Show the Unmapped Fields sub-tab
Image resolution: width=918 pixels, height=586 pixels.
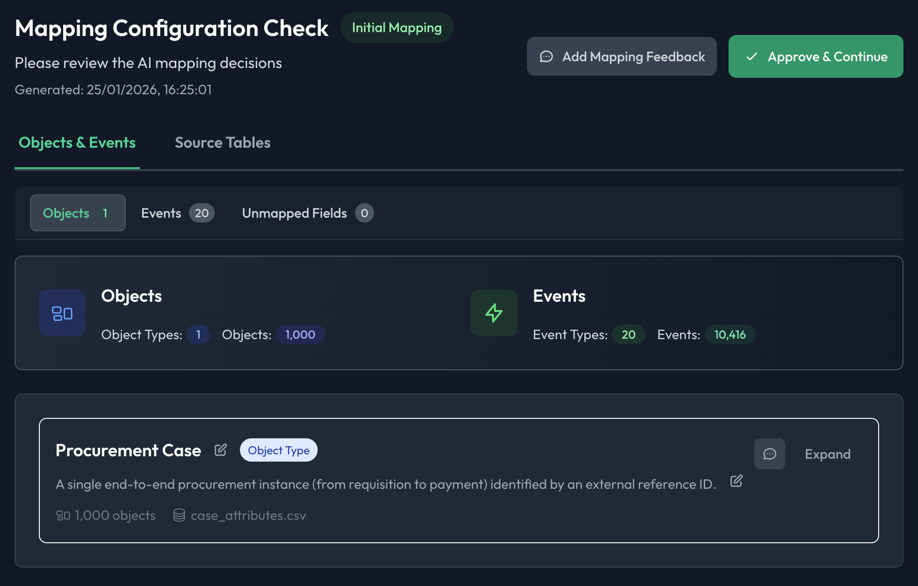point(307,213)
